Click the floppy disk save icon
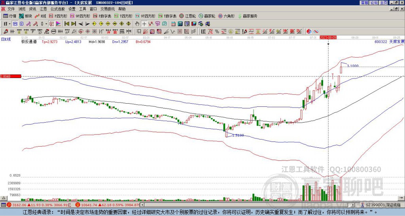This screenshot has width=405, height=216. point(194,24)
